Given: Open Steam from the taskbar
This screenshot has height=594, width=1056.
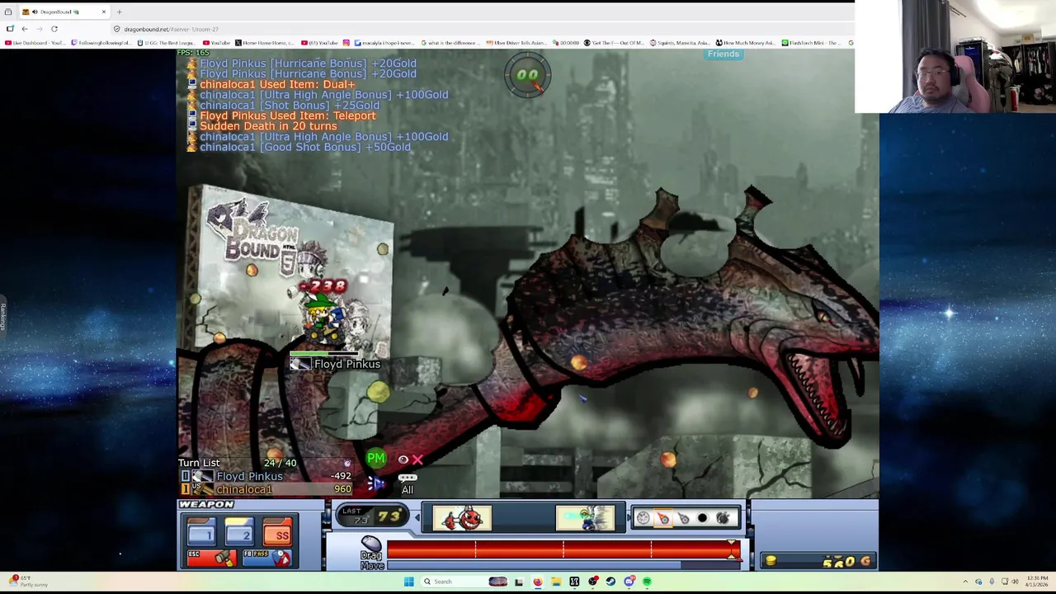Looking at the screenshot, I should tap(610, 582).
